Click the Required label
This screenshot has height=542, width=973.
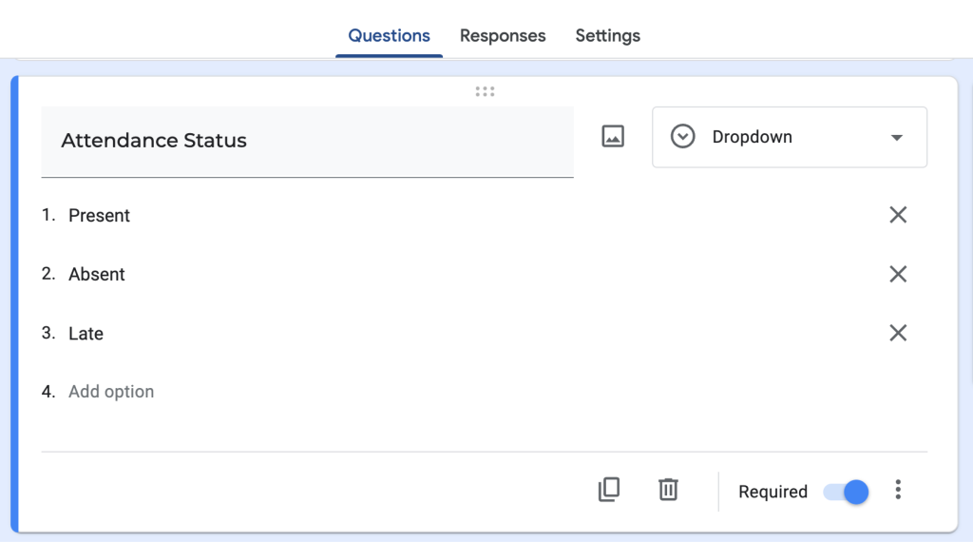[773, 492]
